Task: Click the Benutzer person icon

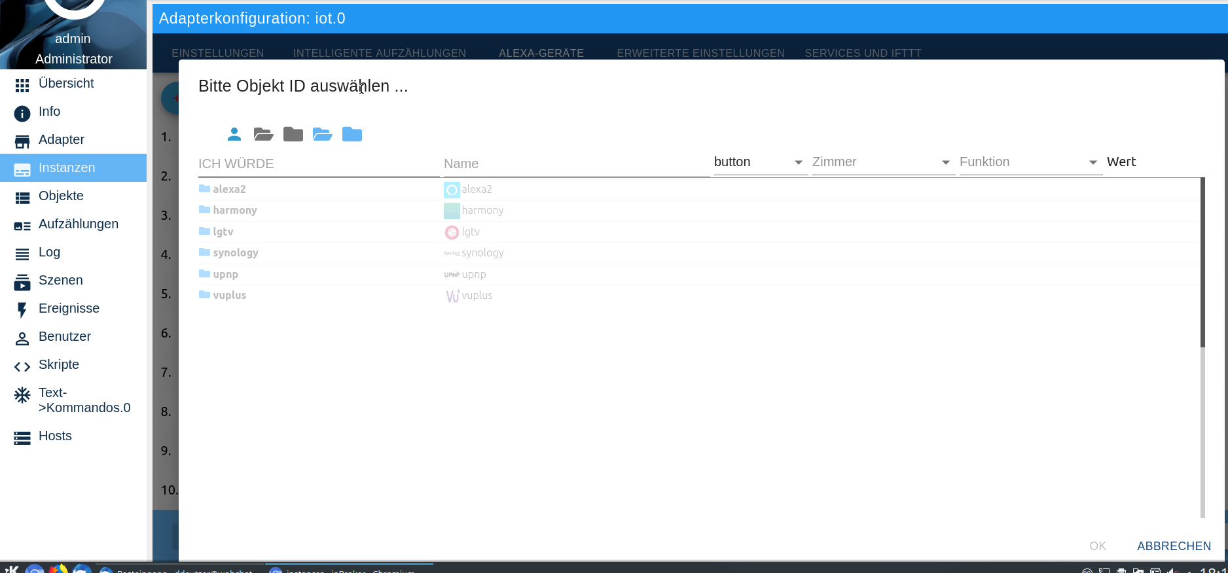Action: tap(22, 339)
